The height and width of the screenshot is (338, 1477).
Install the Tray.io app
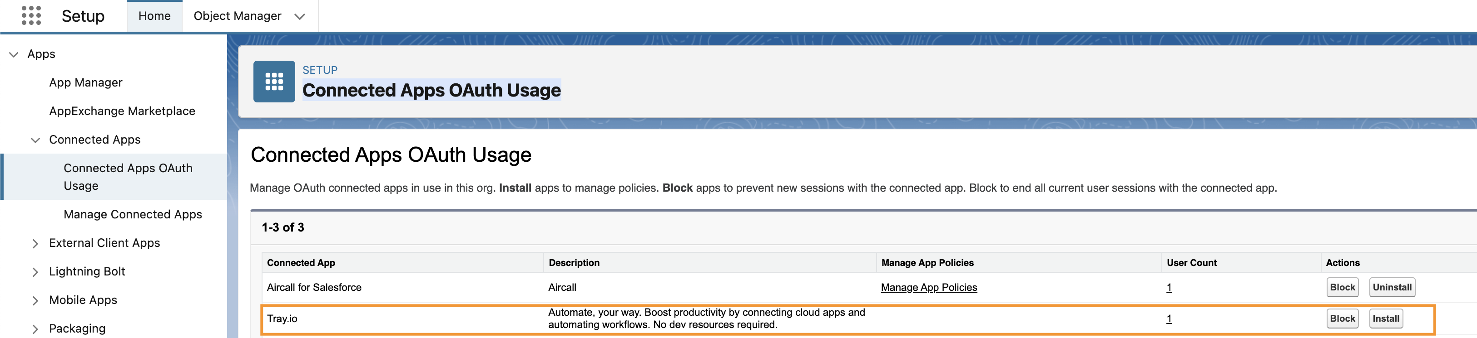pyautogui.click(x=1386, y=319)
